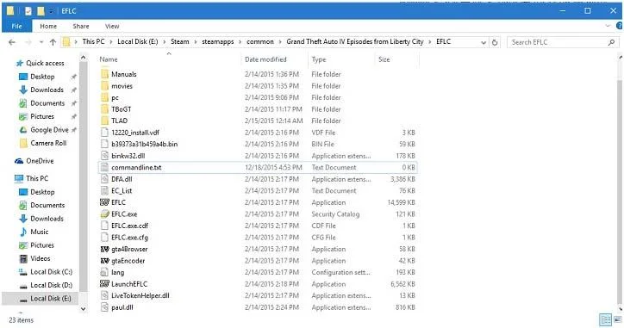Expand the ribbon with chevron
Image resolution: width=624 pixels, height=328 pixels.
click(x=608, y=26)
